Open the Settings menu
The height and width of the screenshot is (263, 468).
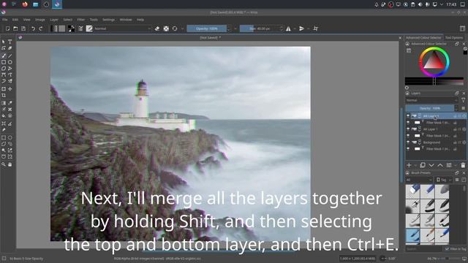(109, 20)
